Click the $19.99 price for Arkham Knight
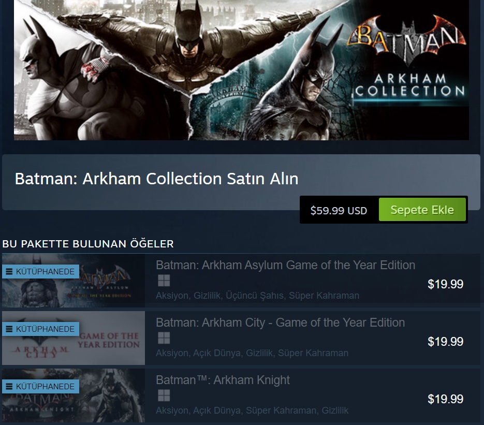 (445, 399)
